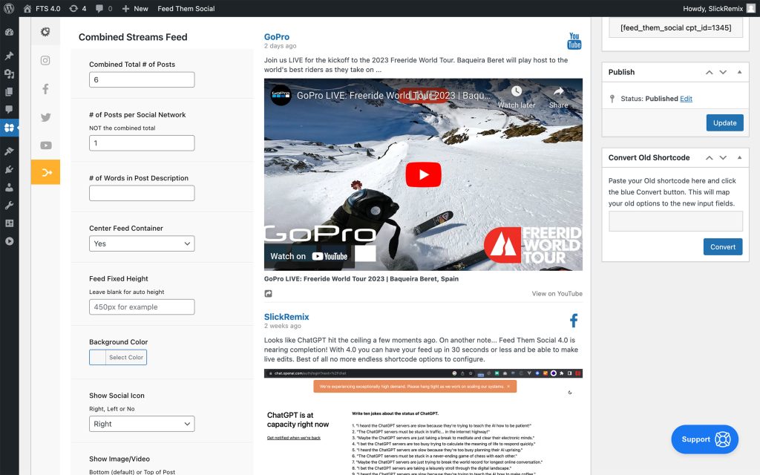760x475 pixels.
Task: Click the share icon below GoPro video
Action: pyautogui.click(x=268, y=294)
